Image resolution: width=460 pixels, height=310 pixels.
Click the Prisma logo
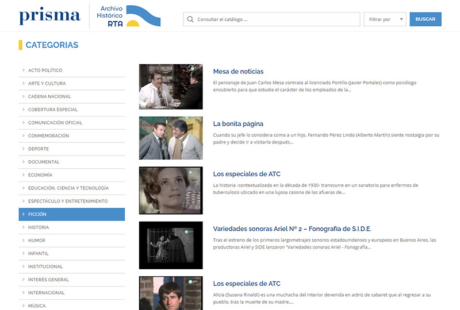[49, 16]
